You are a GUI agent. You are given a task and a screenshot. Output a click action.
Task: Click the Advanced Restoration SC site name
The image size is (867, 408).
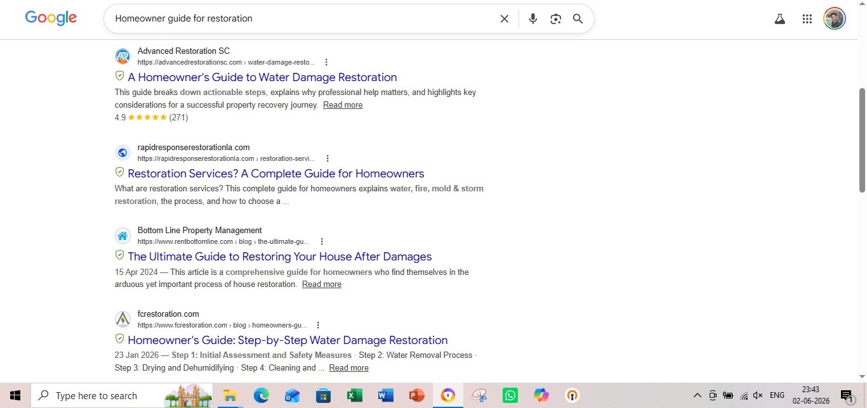tap(183, 51)
